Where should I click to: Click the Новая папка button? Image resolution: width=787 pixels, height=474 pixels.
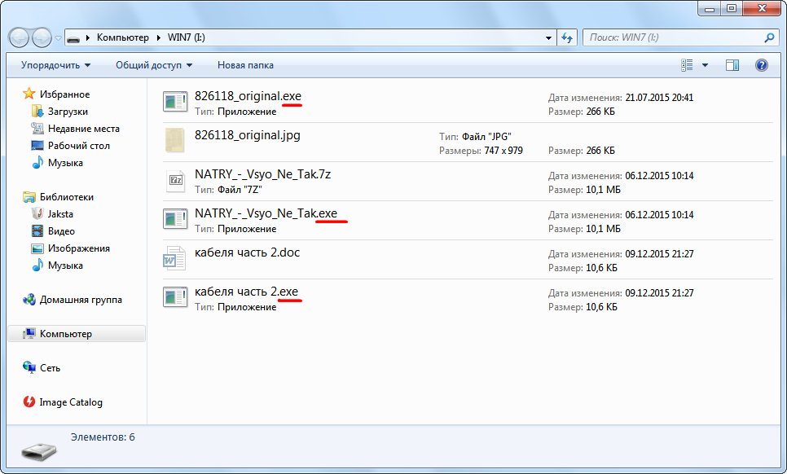[x=245, y=65]
